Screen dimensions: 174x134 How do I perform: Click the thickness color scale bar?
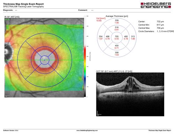85,56
